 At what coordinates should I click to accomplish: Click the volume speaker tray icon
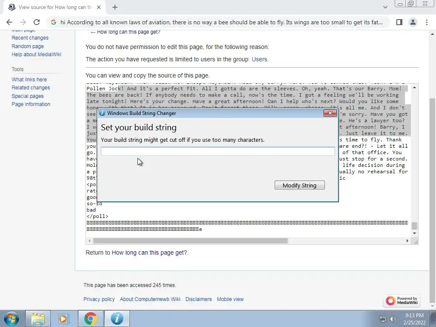pos(393,319)
